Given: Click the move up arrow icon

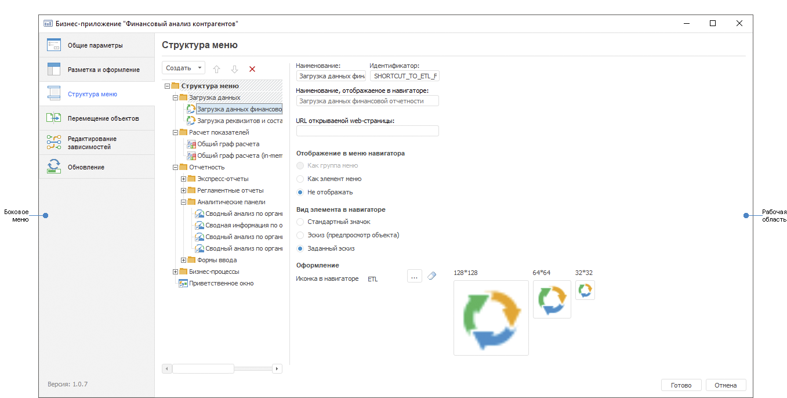Looking at the screenshot, I should coord(217,69).
